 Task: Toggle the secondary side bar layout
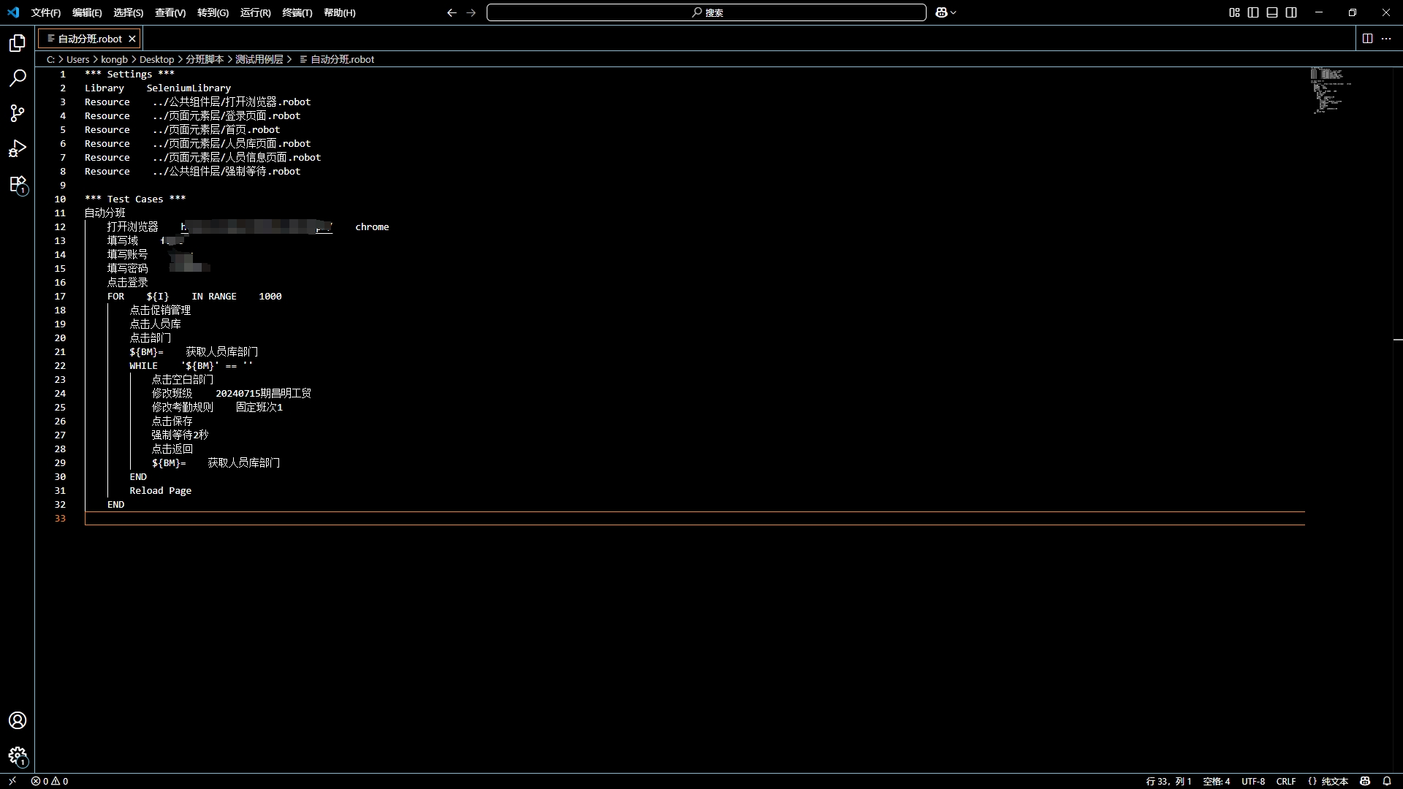coord(1291,12)
